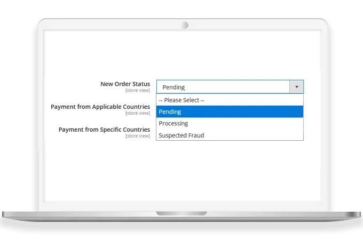Screen dimensions: 363x240
Task: Click the laptop lid notch at bottom center
Action: point(181,213)
